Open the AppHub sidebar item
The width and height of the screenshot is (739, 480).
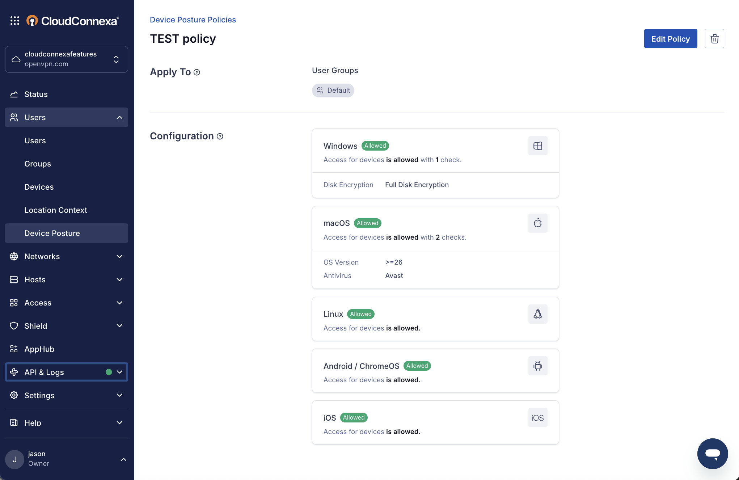point(39,349)
